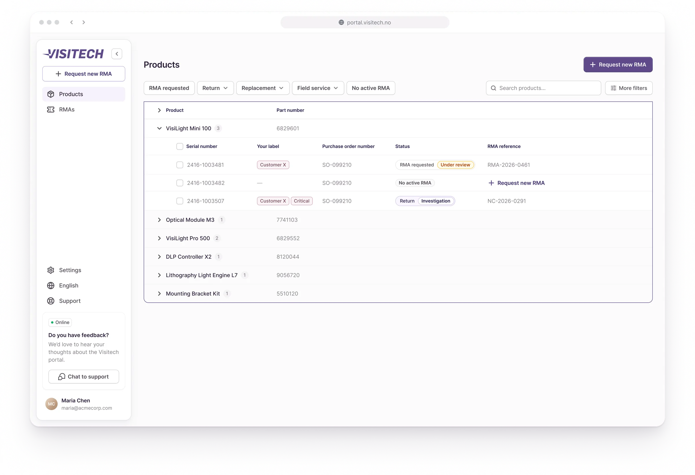The image size is (695, 475).
Task: Click the browser back arrow
Action: [x=72, y=22]
